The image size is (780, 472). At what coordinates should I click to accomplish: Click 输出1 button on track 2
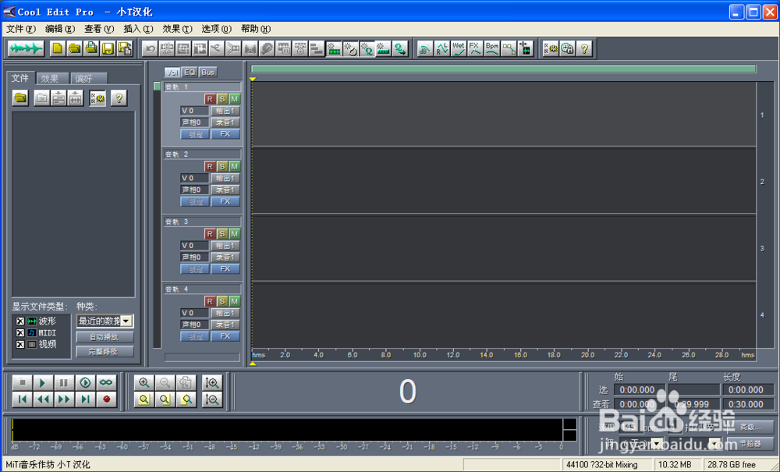click(225, 178)
